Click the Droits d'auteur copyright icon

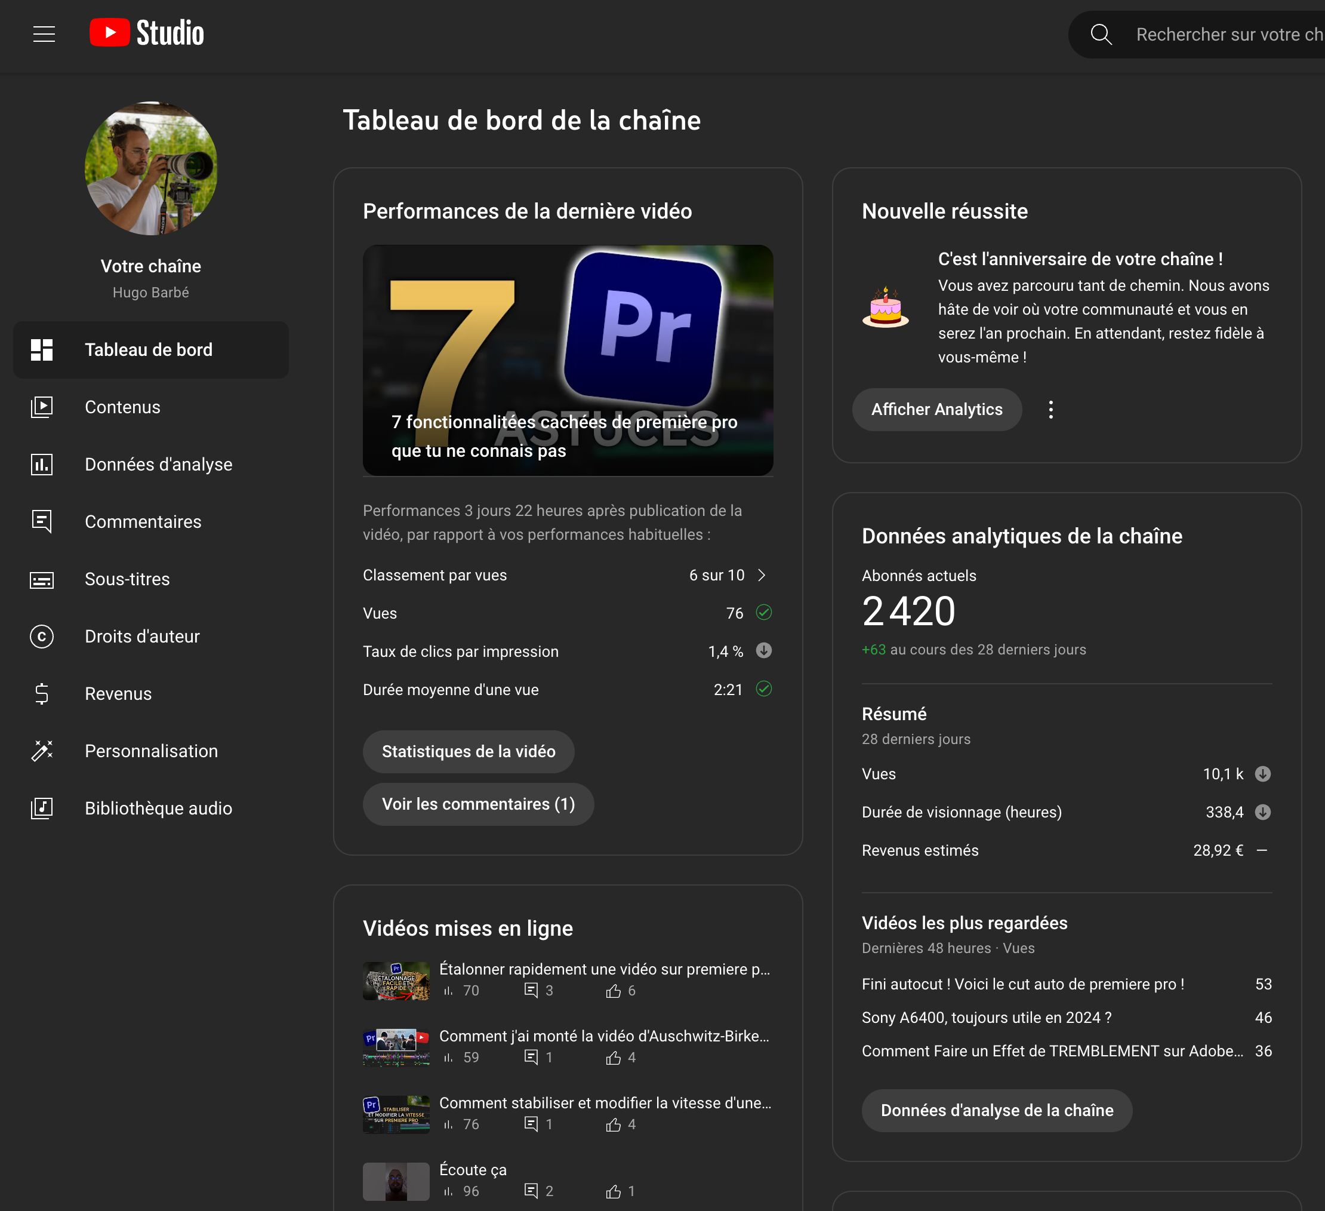tap(42, 637)
